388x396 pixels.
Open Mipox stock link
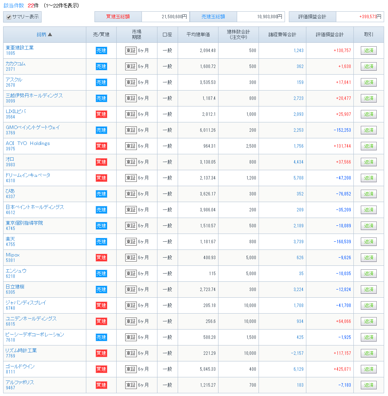(x=12, y=255)
